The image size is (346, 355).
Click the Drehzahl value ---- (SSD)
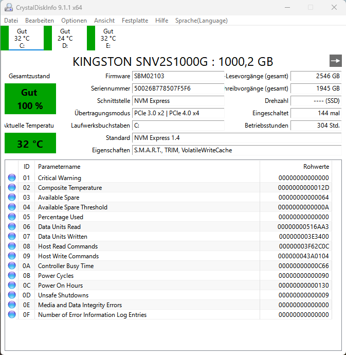[x=316, y=101]
